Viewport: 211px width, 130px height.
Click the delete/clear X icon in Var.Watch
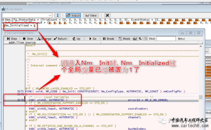pos(107,15)
